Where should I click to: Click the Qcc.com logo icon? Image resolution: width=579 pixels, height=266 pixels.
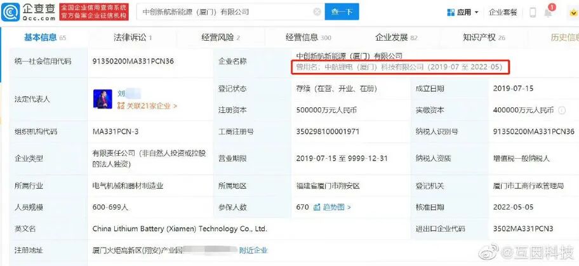coord(11,12)
